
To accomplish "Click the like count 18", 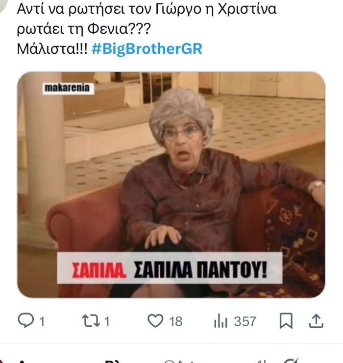I will (x=176, y=321).
